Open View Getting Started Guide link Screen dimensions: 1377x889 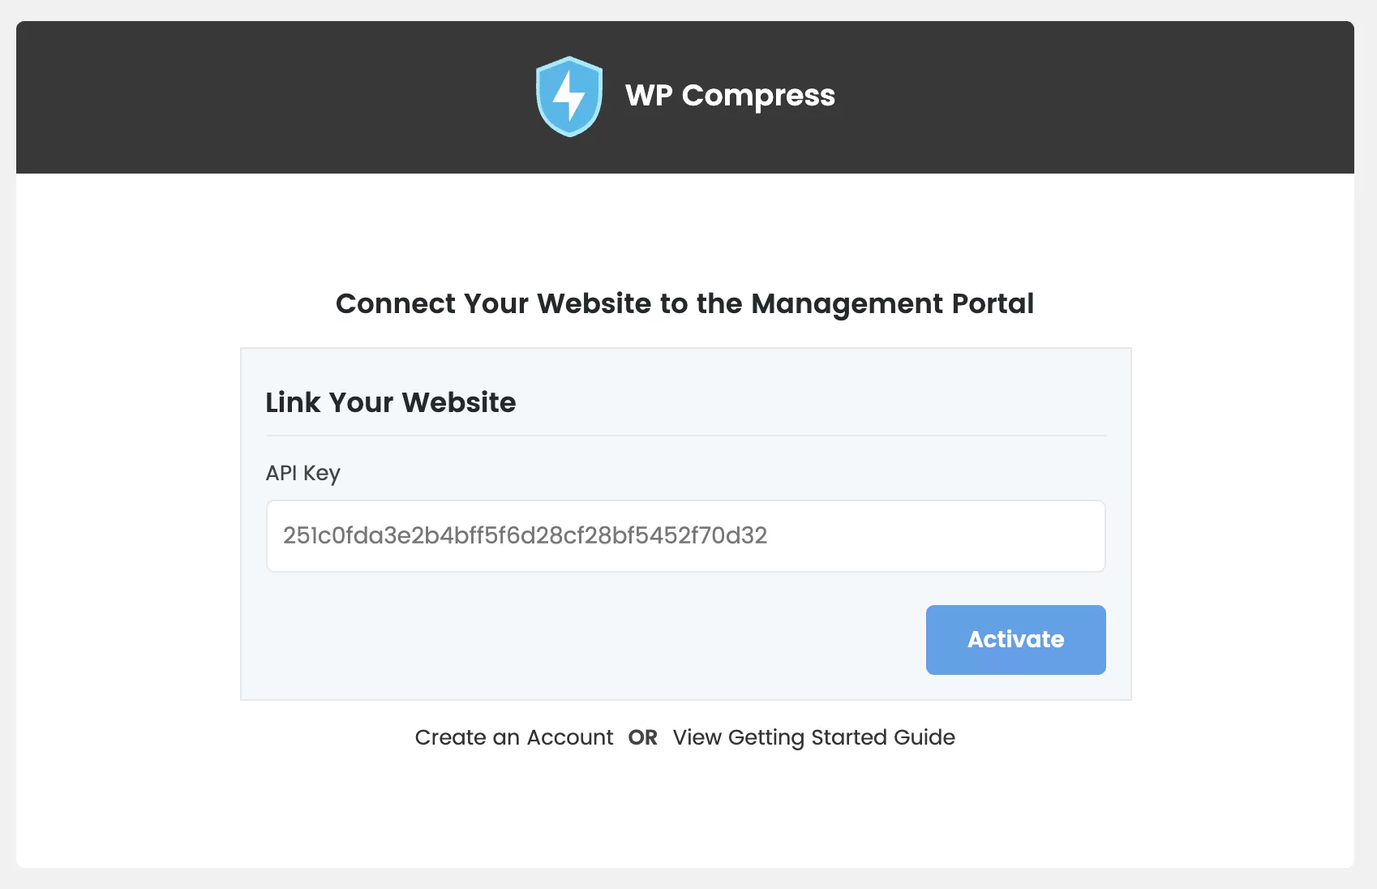coord(814,737)
